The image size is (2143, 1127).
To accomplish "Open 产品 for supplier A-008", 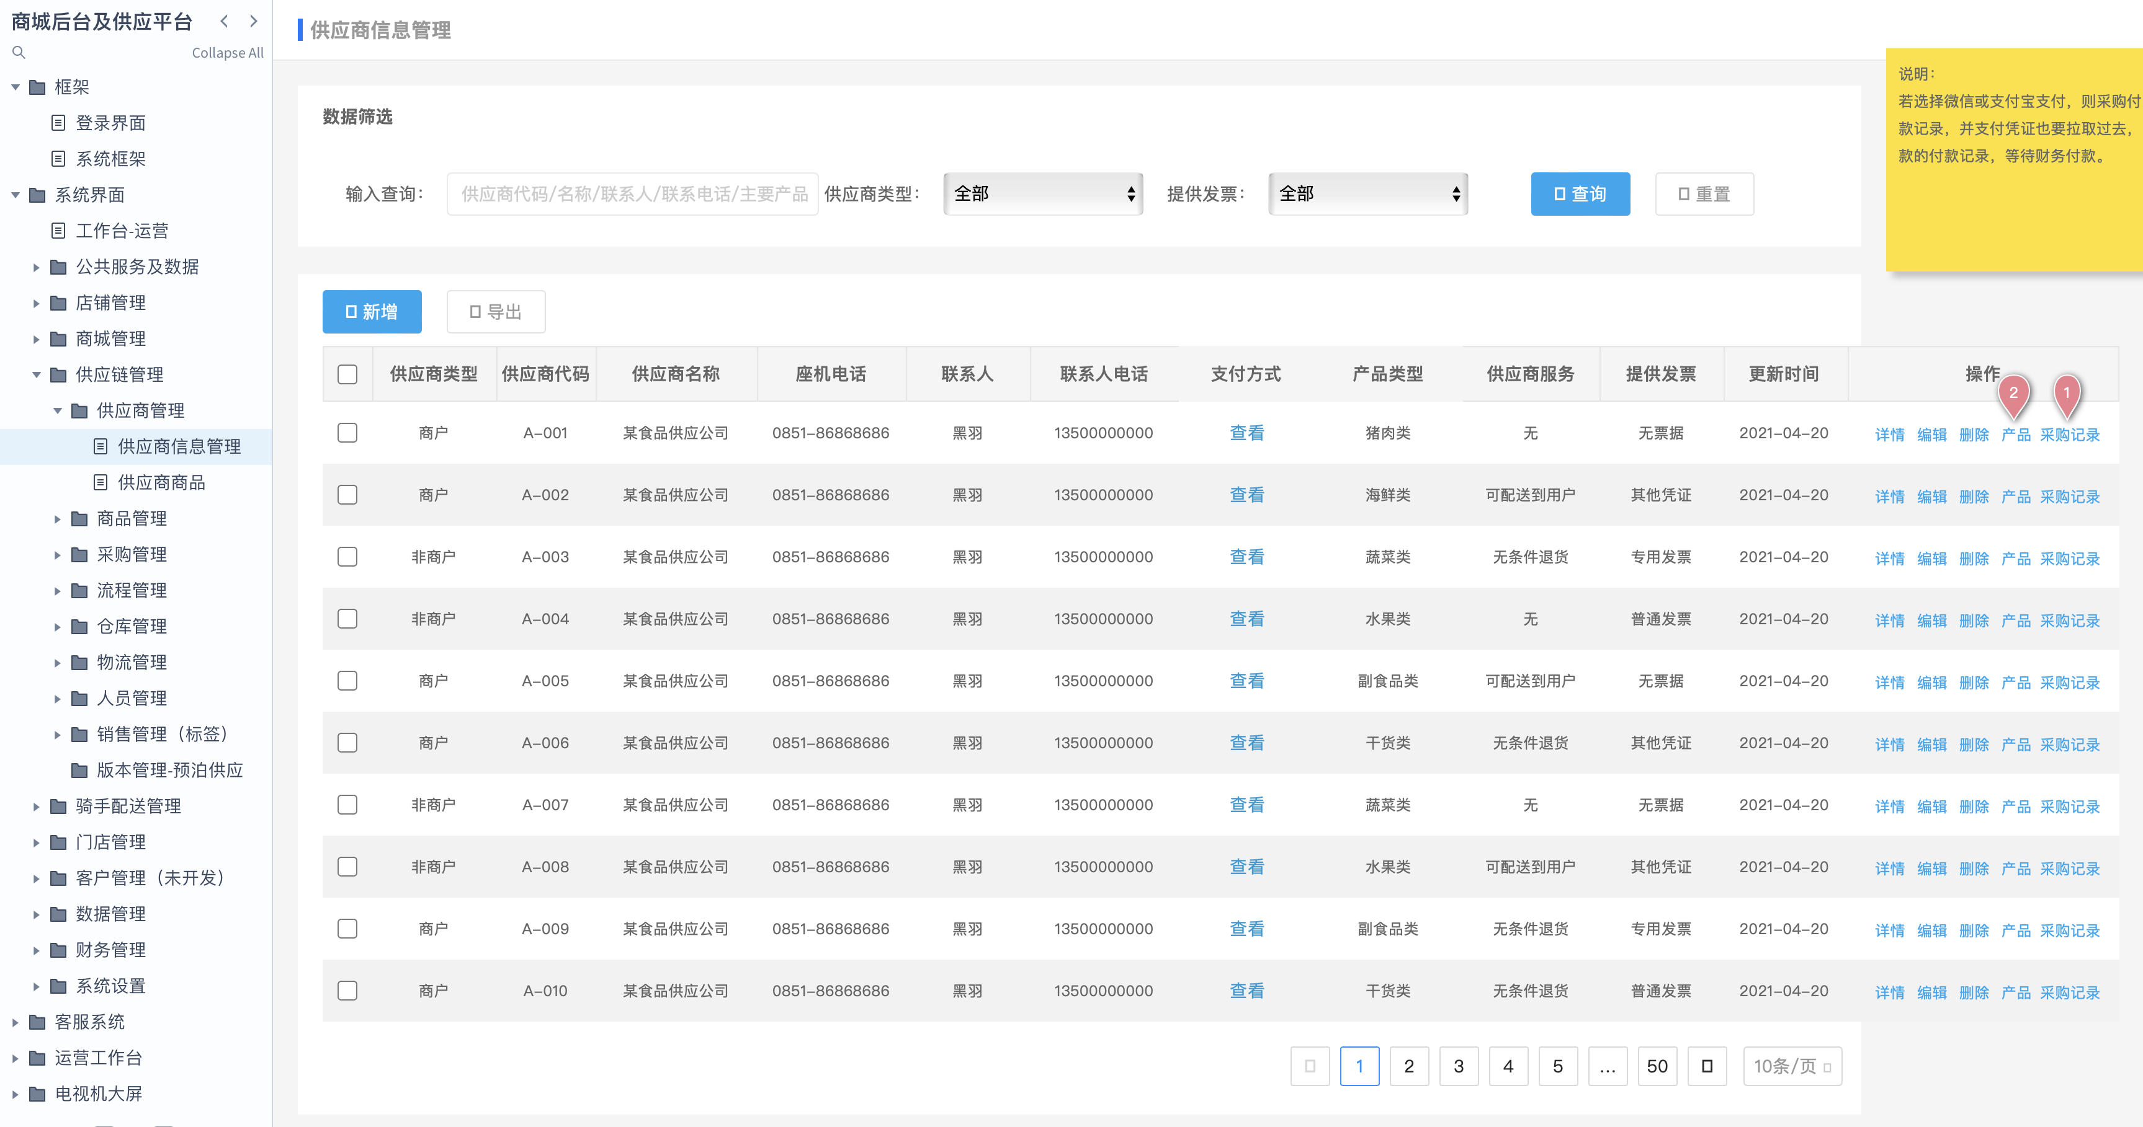I will coord(2016,868).
